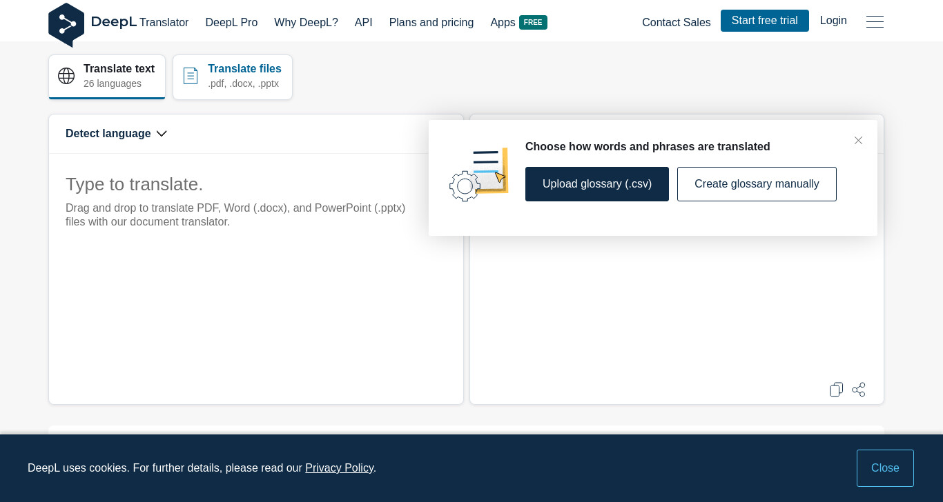Screen dimensions: 943x502
Task: Open Plans and pricing
Action: [431, 22]
